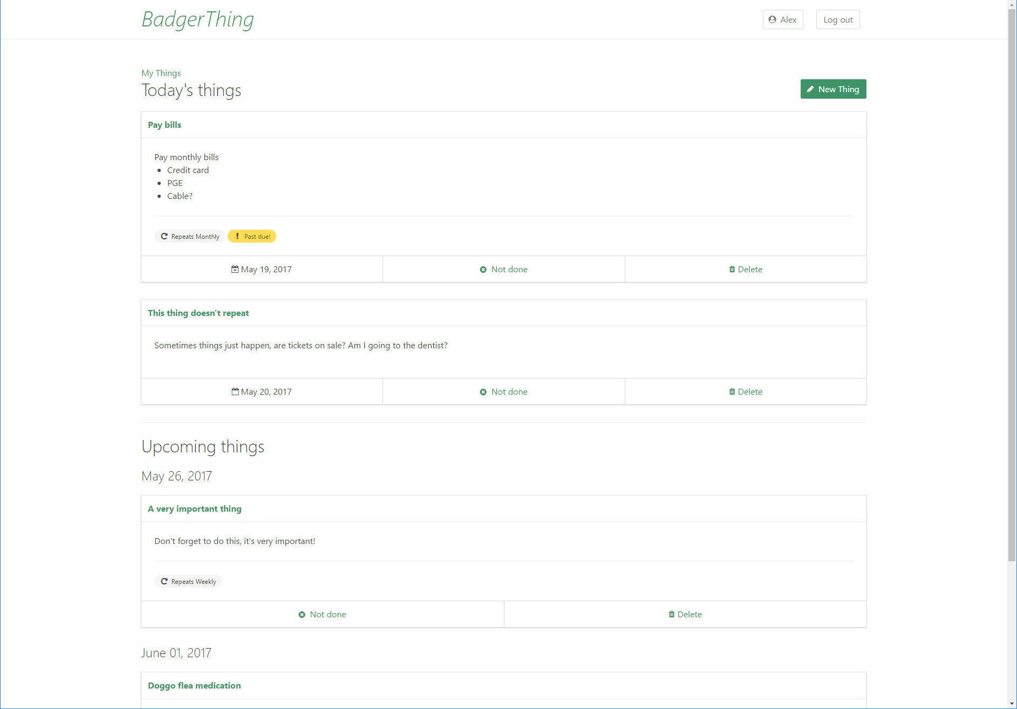This screenshot has height=709, width=1017.
Task: Open This thing doesn't repeat title
Action: click(198, 313)
